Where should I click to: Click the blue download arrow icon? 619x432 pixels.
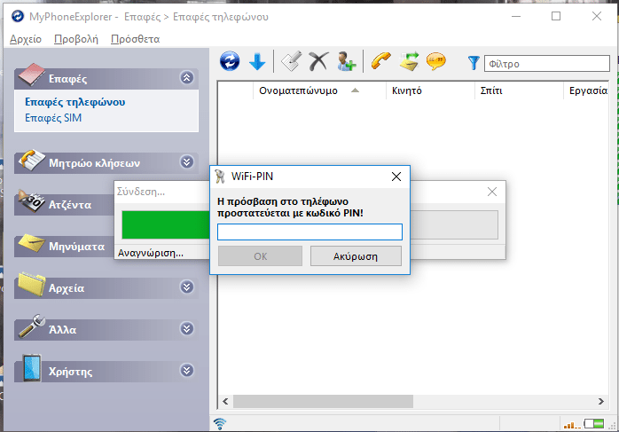pos(257,61)
